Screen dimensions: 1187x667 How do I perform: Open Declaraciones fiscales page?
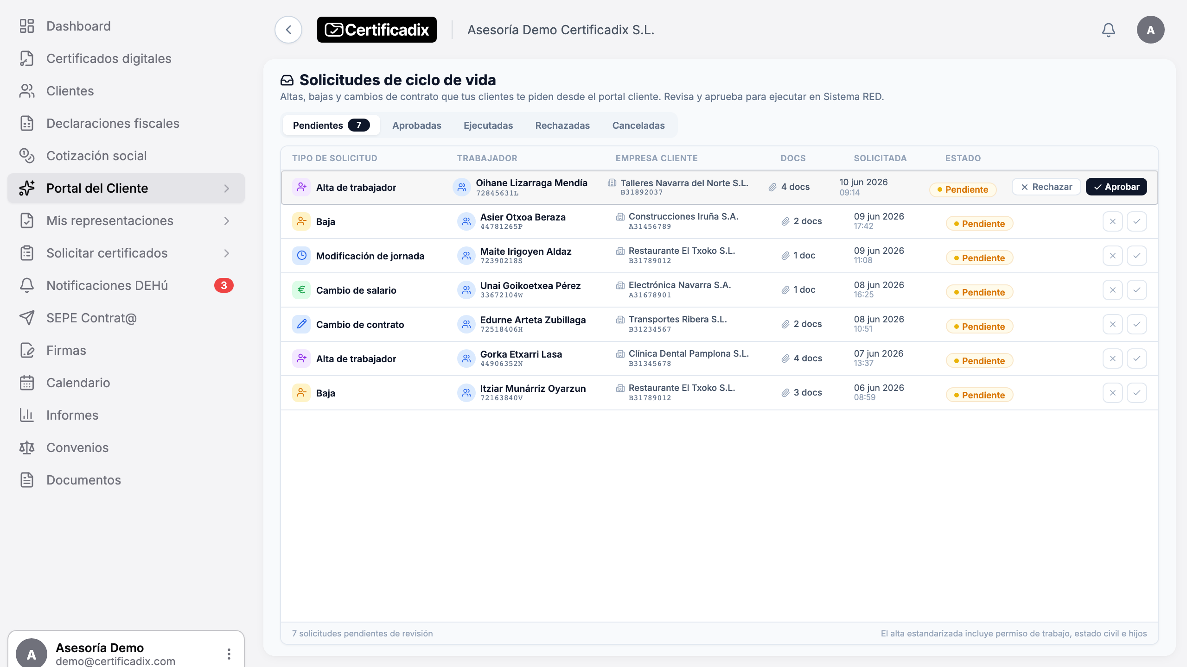coord(126,123)
